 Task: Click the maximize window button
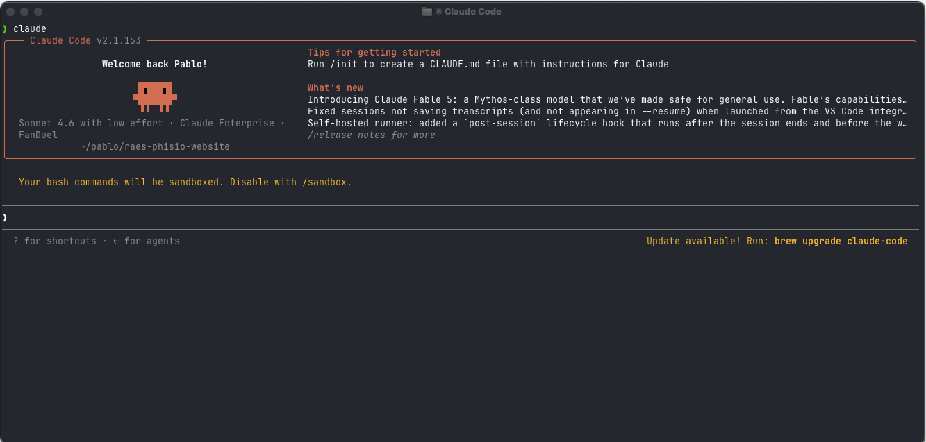(38, 12)
